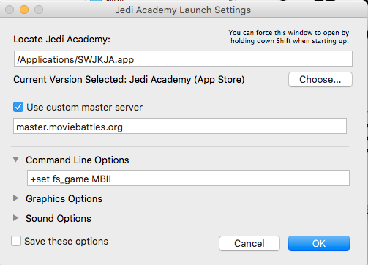This screenshot has width=368, height=265.
Task: Click the OK button
Action: 319,243
